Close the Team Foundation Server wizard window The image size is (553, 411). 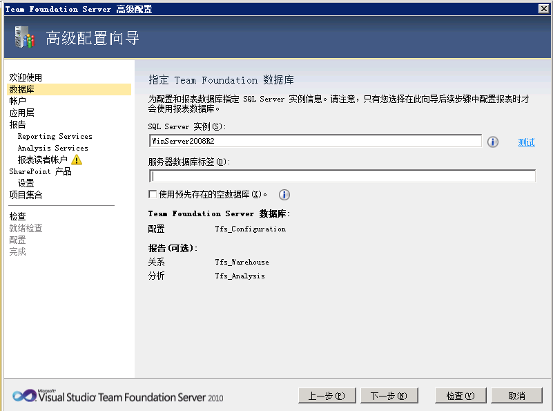point(544,8)
